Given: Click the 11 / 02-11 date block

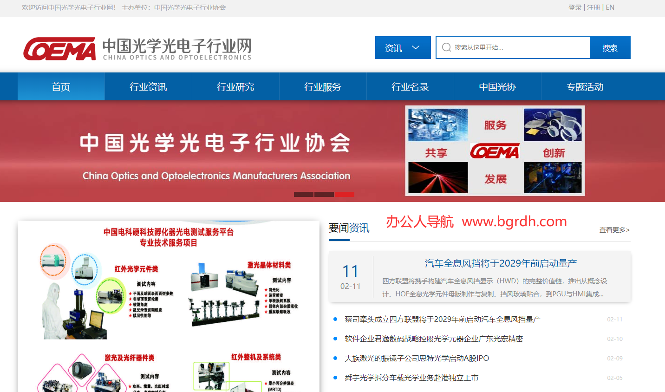Looking at the screenshot, I should click(351, 277).
